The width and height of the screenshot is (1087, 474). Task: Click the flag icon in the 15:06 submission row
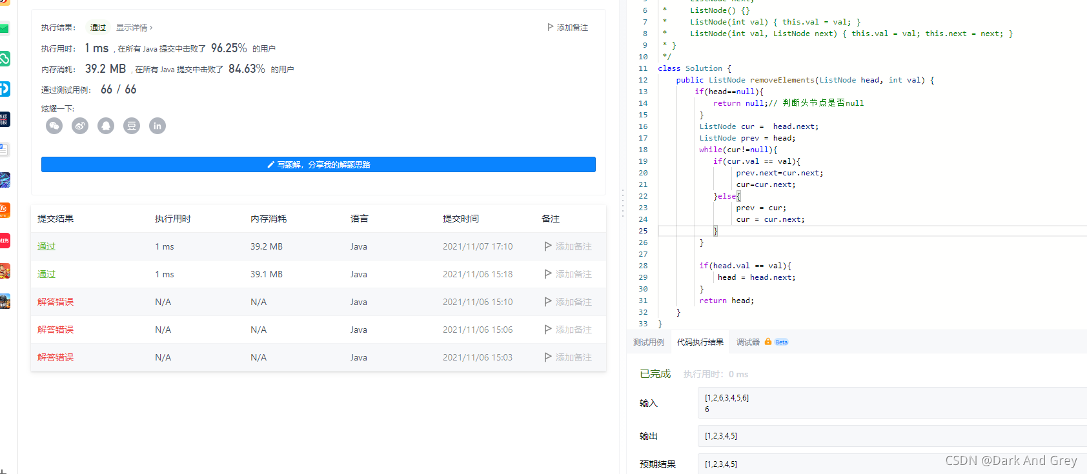(548, 330)
